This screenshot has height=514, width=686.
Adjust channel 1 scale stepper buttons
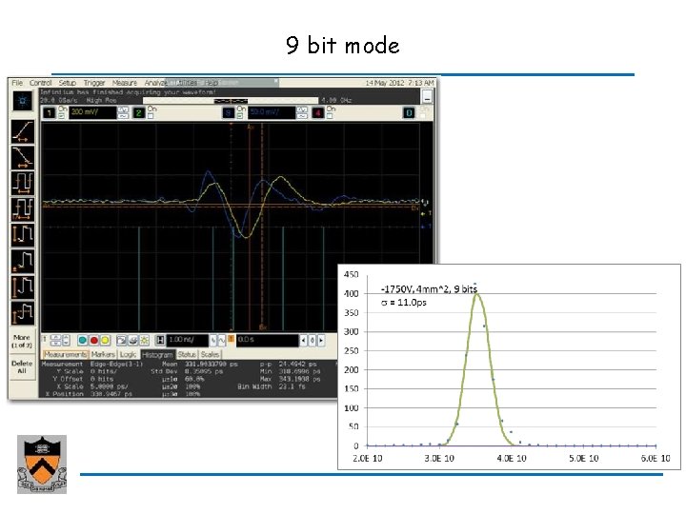click(x=123, y=112)
